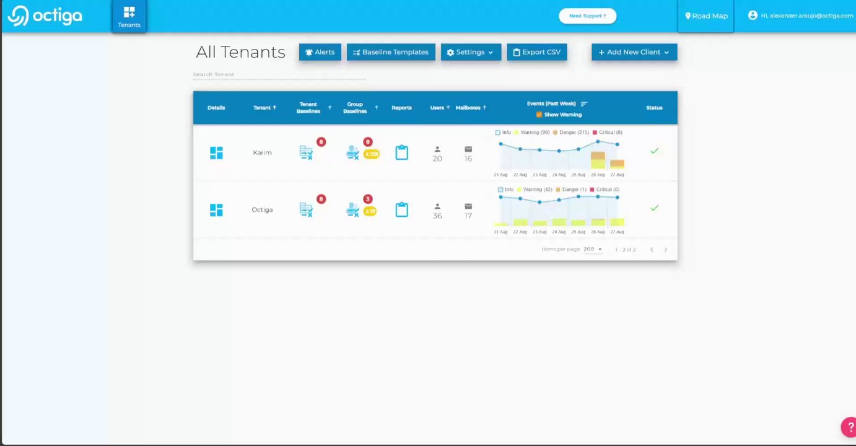Viewport: 856px width, 446px height.
Task: Click Octiga tenant's red group baselines badge 3
Action: (368, 199)
